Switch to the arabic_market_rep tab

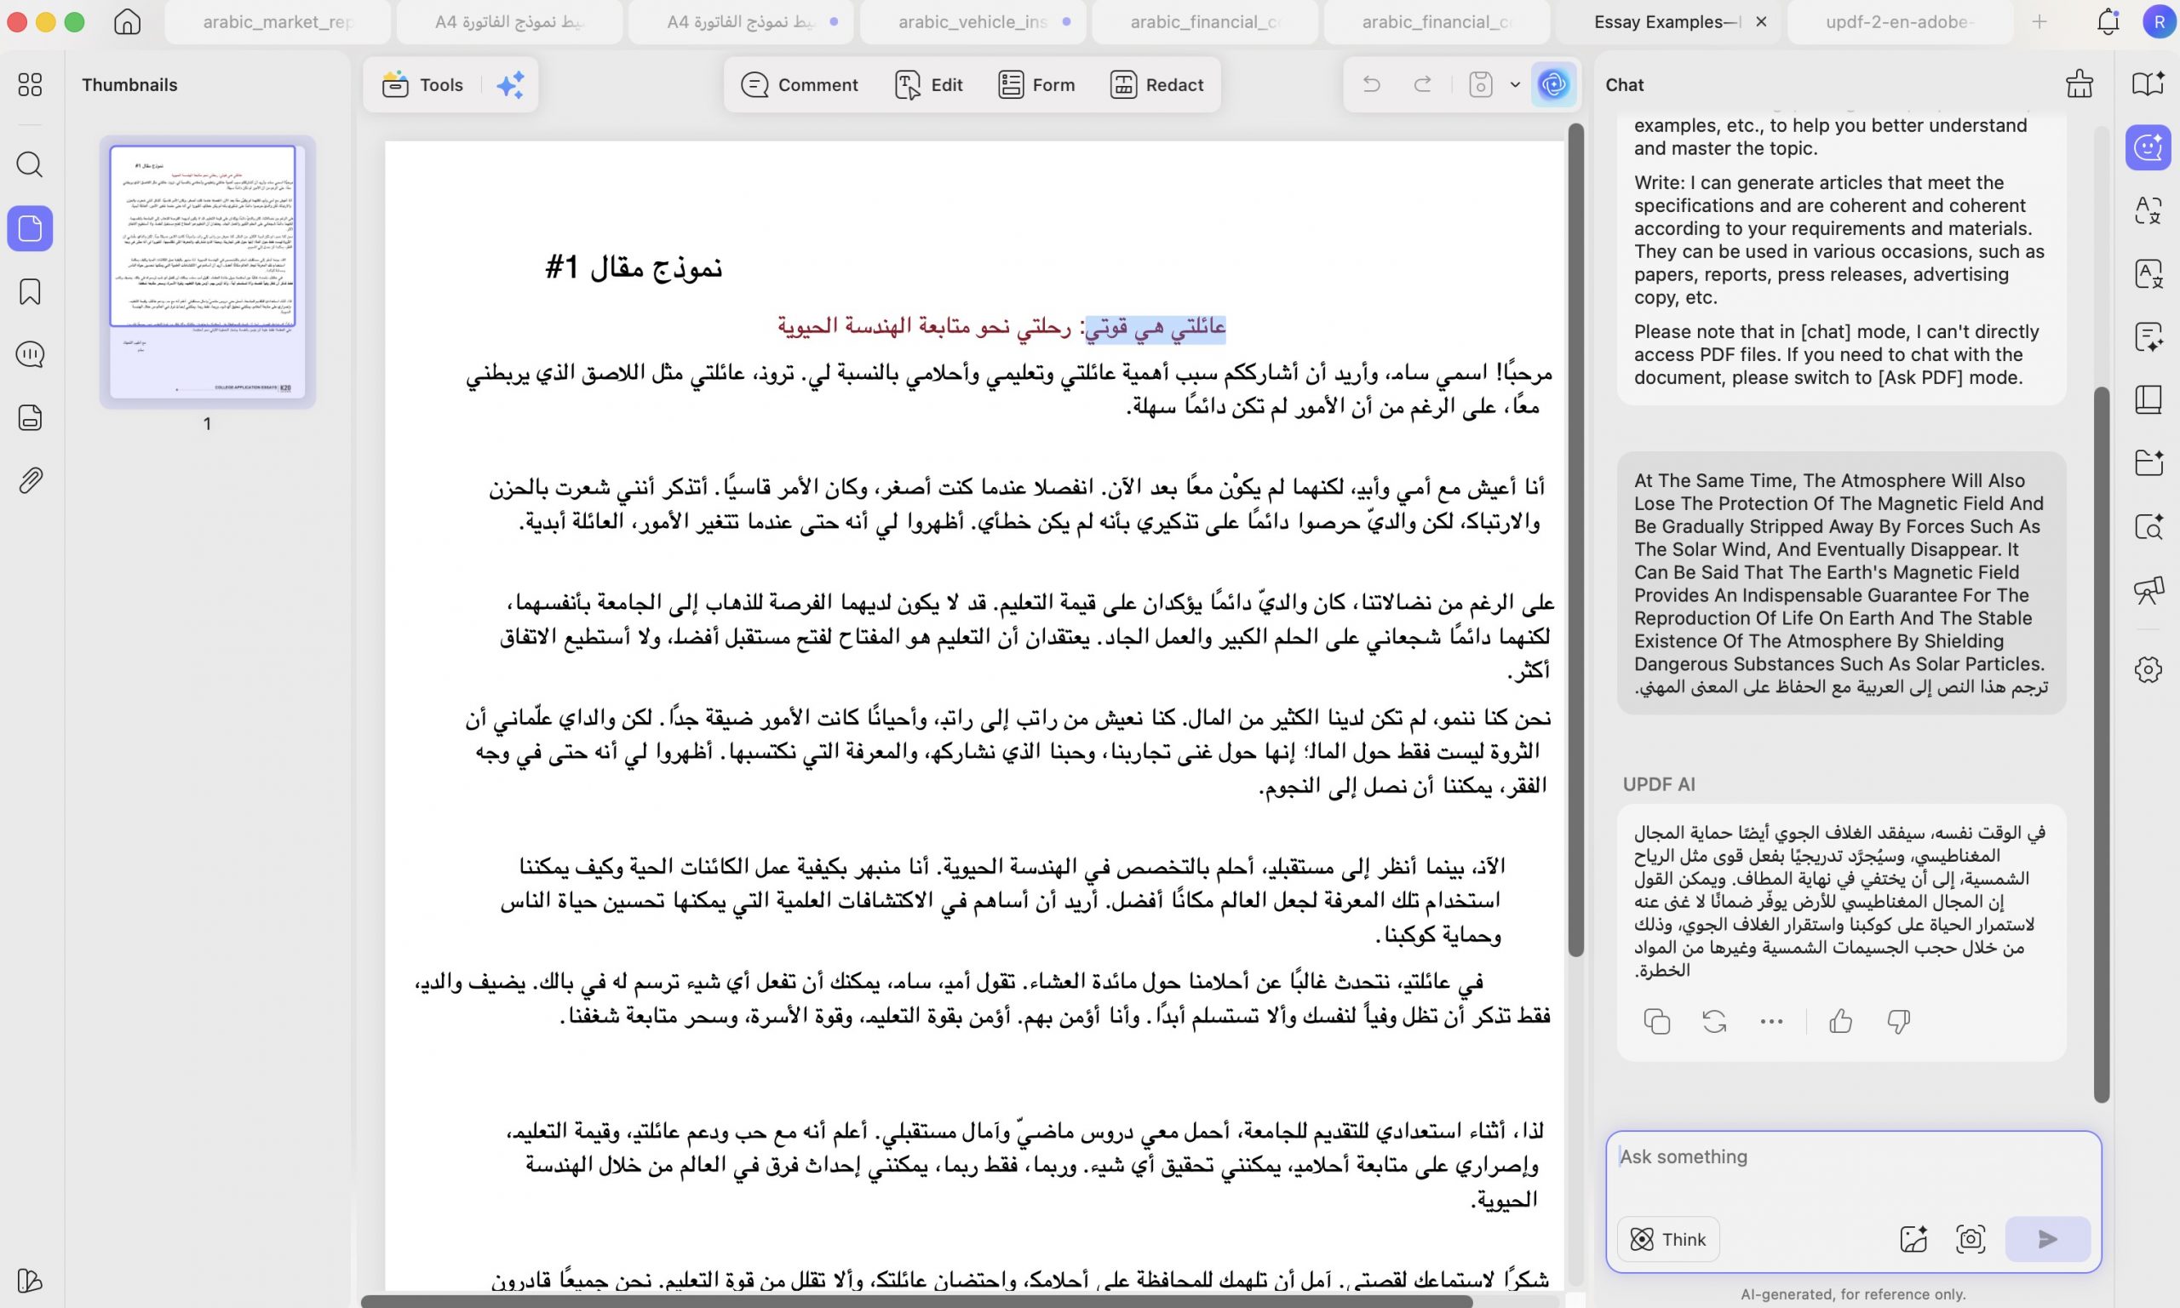(x=278, y=22)
